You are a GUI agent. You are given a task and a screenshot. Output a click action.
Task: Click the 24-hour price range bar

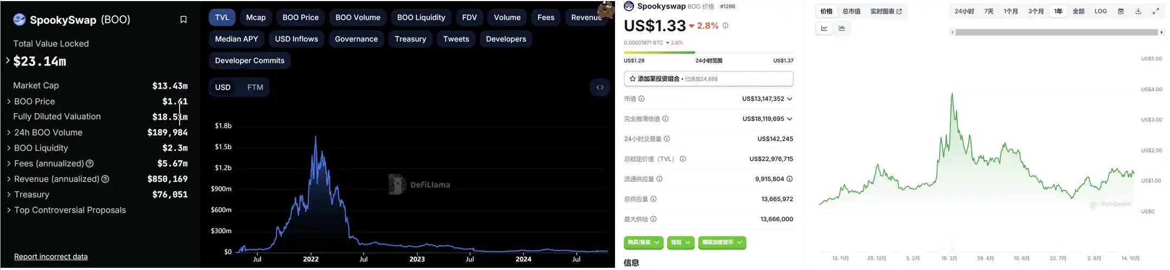709,52
